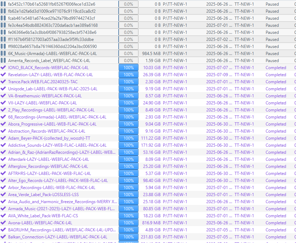The width and height of the screenshot is (296, 243).
Task: Click completed checkmark beside Afterdark-LAZY-LABEL torrent
Action: [3, 159]
